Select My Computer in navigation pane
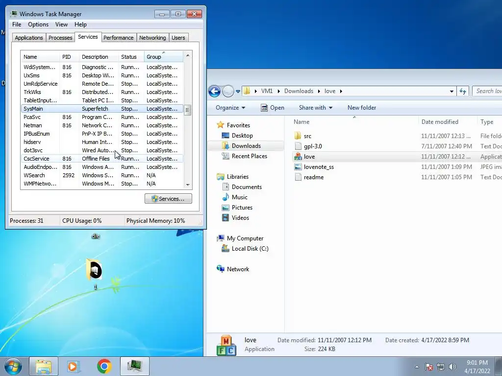 [x=245, y=238]
